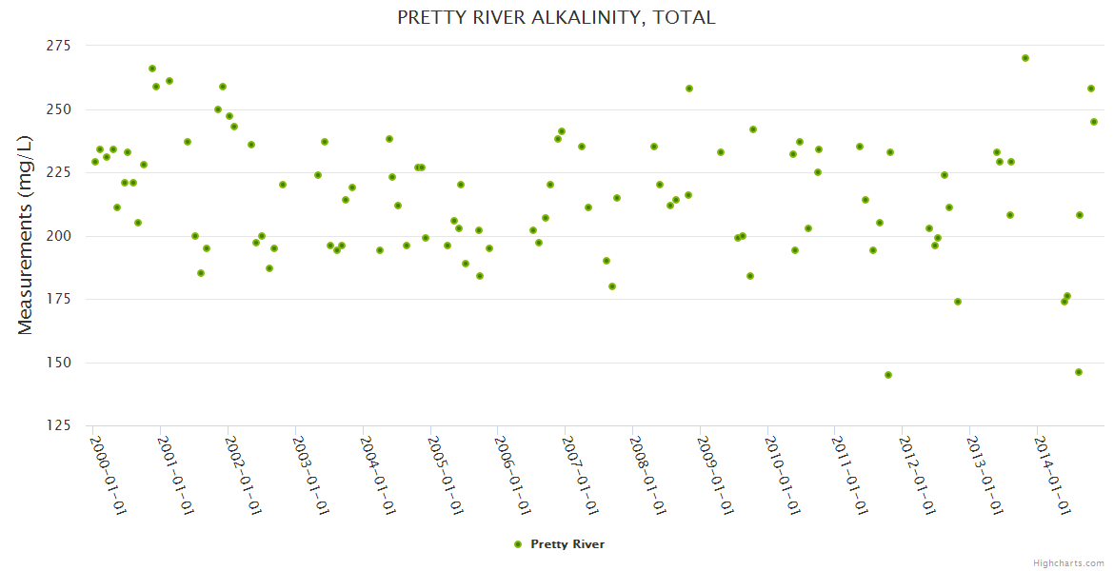Viewport: 1114px width, 571px height.
Task: Select the late-2012 data point near 174
Action: [x=958, y=302]
